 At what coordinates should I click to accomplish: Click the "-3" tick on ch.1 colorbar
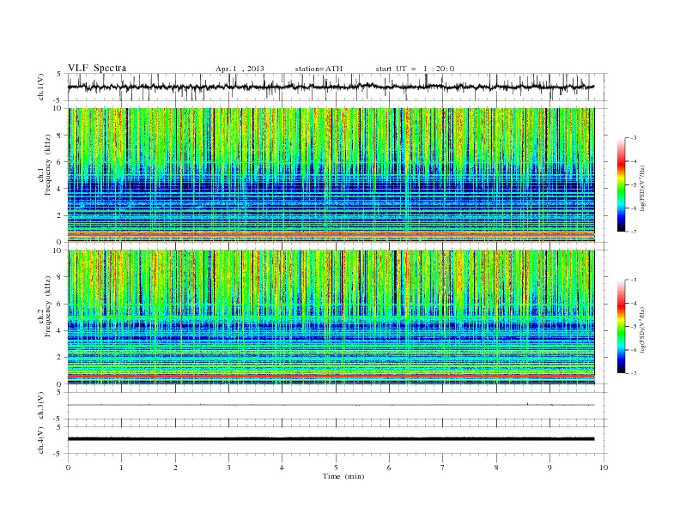click(634, 138)
